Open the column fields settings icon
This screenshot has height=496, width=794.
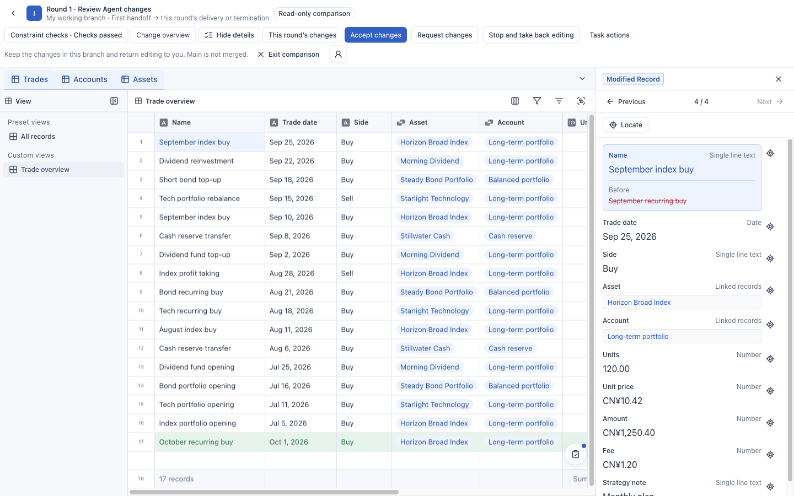coord(515,101)
